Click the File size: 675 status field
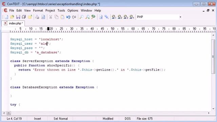The height and width of the screenshot is (122, 217). point(145,119)
